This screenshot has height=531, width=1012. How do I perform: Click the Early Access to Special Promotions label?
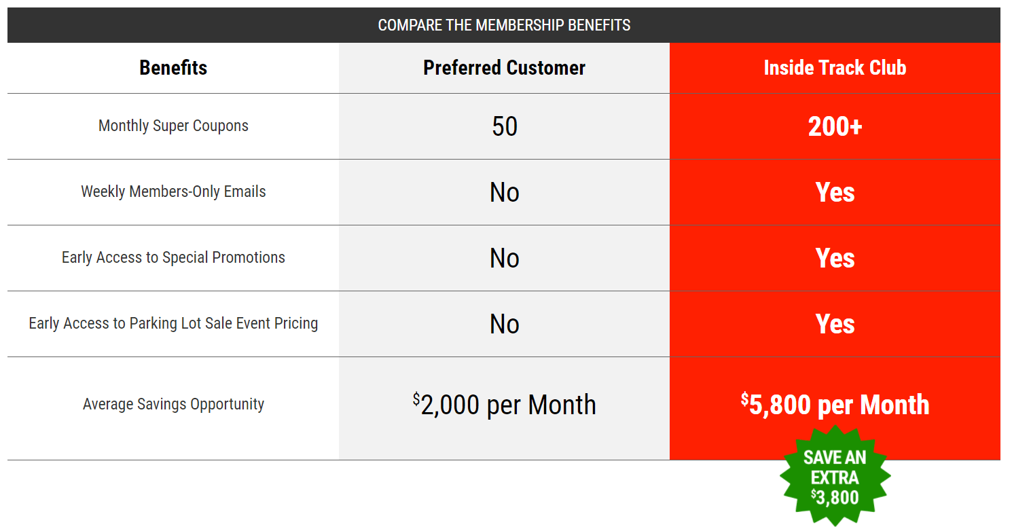[x=173, y=258]
